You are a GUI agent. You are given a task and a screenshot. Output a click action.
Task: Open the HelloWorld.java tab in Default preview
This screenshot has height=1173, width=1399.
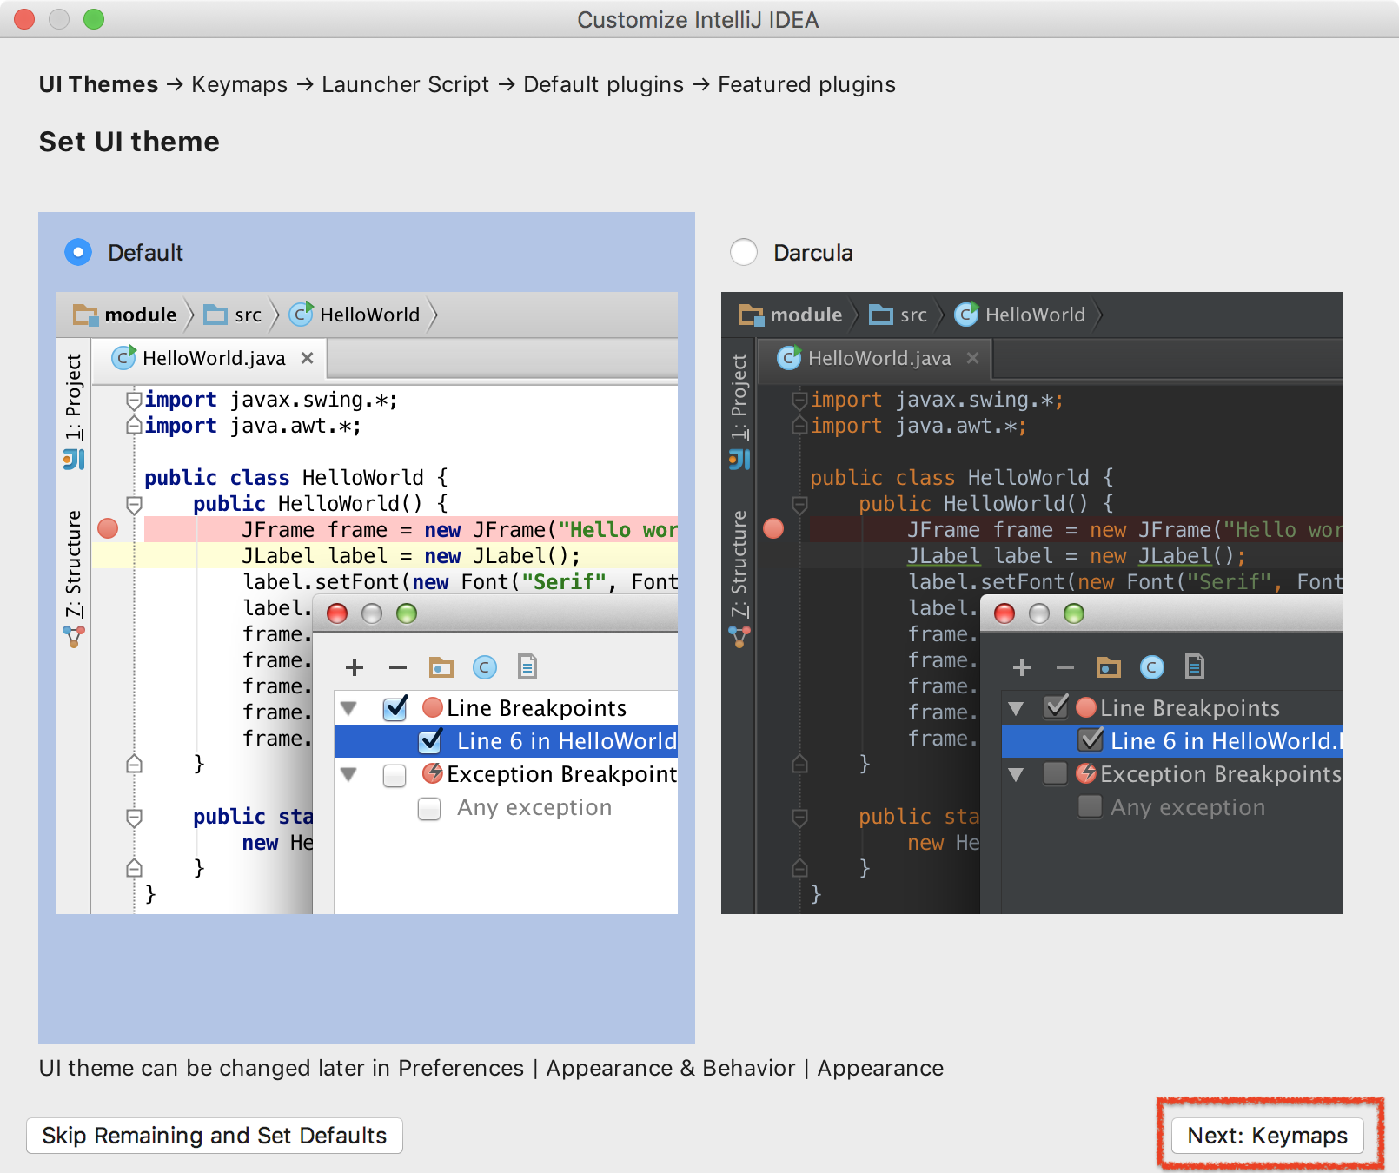click(209, 358)
